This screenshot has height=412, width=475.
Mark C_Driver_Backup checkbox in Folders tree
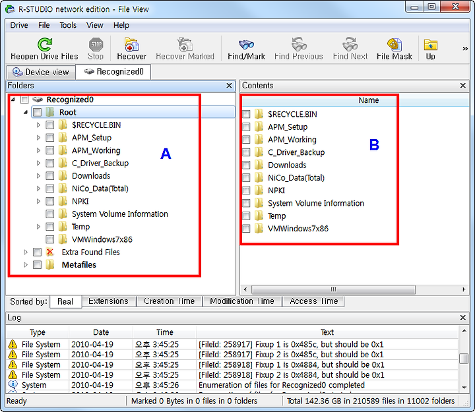tap(49, 163)
